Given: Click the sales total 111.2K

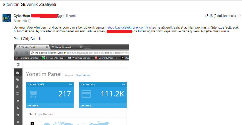Looking at the screenshot, I should pos(112,94).
